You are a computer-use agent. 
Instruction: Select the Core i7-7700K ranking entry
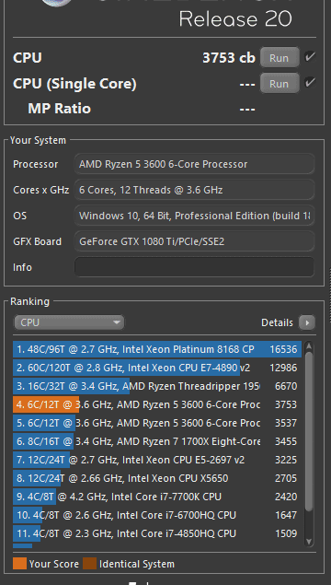(155, 497)
